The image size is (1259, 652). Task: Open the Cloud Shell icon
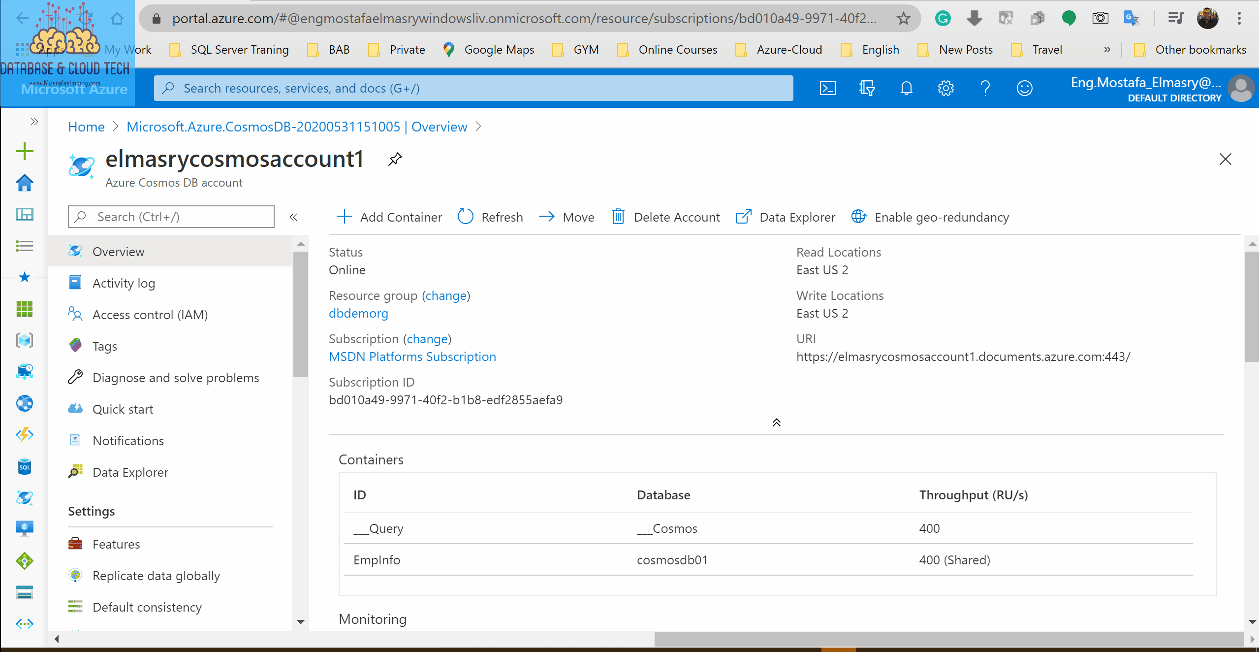point(827,89)
